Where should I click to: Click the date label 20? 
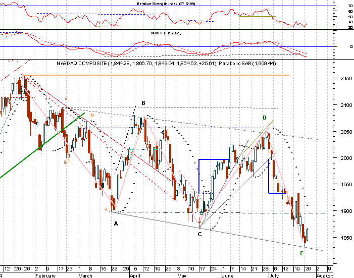pos(18,269)
